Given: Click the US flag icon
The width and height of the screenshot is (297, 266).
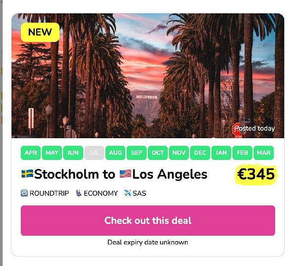Looking at the screenshot, I should click(x=125, y=174).
